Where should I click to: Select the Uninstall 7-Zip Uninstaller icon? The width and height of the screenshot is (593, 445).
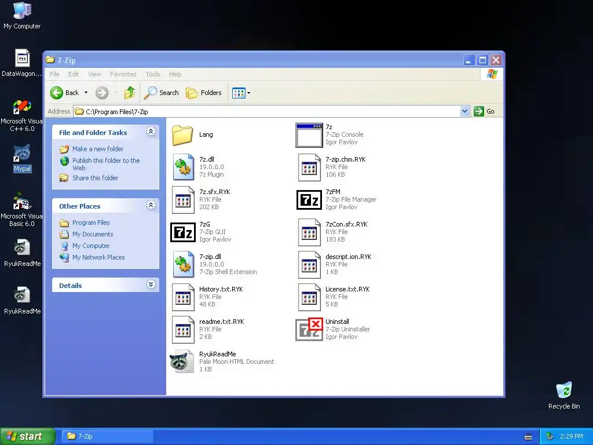pos(309,329)
